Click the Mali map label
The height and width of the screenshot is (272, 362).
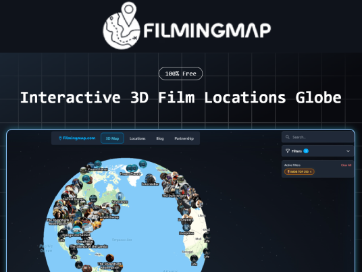199,239
